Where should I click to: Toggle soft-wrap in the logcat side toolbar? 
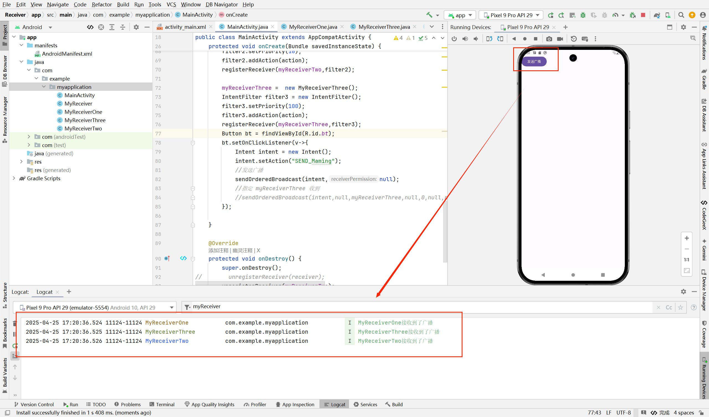point(15,356)
